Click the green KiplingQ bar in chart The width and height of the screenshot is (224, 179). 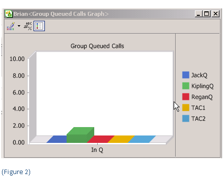tap(80, 135)
